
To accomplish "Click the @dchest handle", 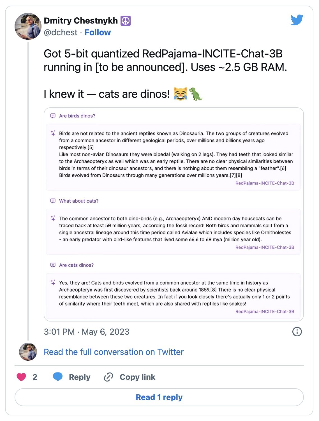I will coord(61,33).
